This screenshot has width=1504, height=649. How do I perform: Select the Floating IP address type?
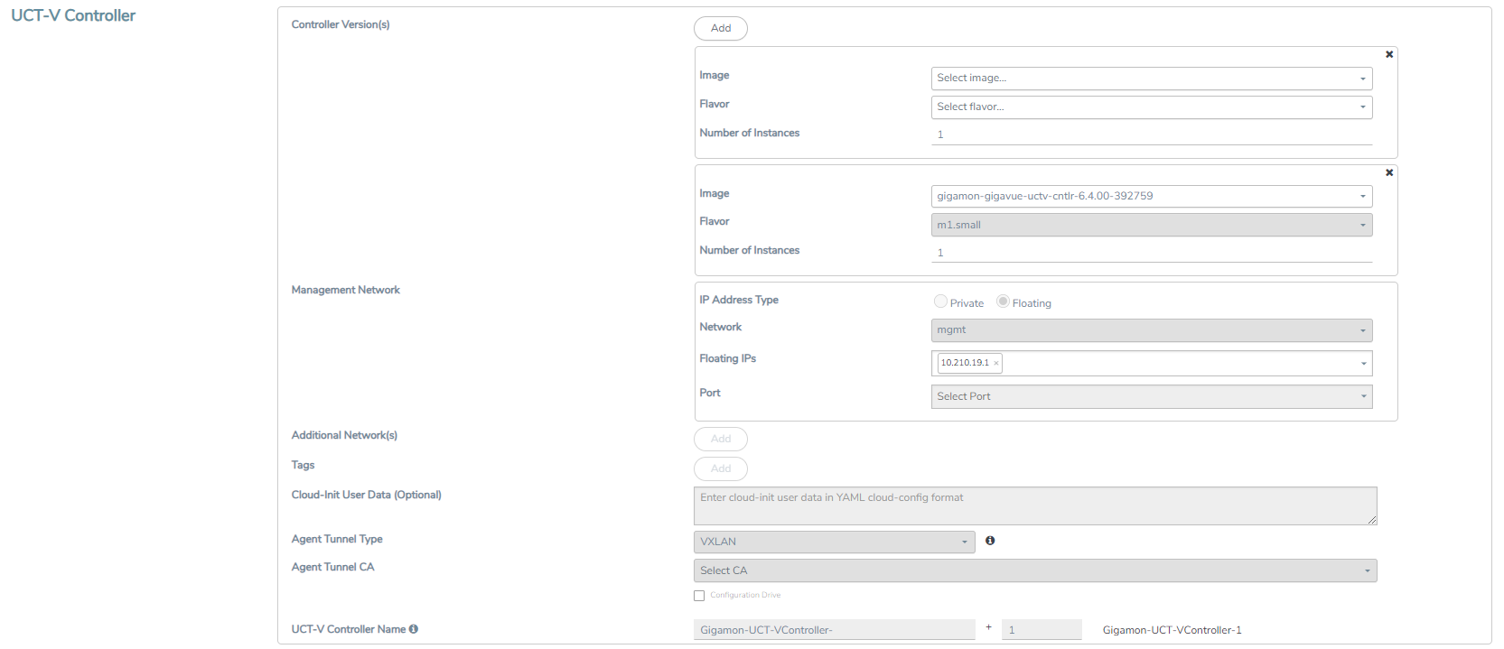[x=1003, y=301]
